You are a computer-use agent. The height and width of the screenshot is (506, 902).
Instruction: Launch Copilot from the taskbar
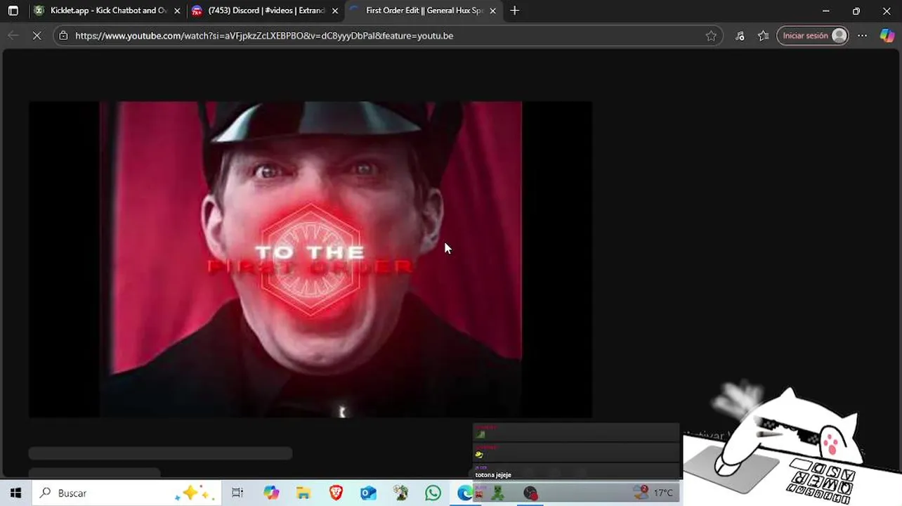point(271,493)
